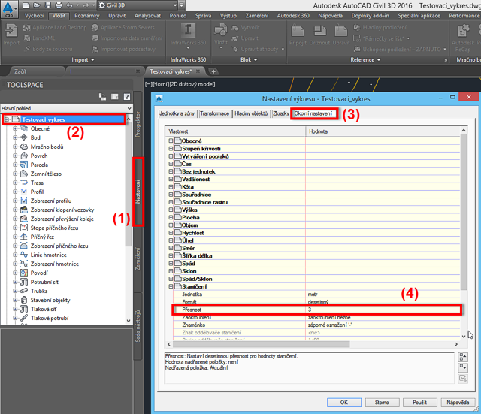The width and height of the screenshot is (481, 414).
Task: Switch to the Začít drawing tab
Action: [20, 72]
